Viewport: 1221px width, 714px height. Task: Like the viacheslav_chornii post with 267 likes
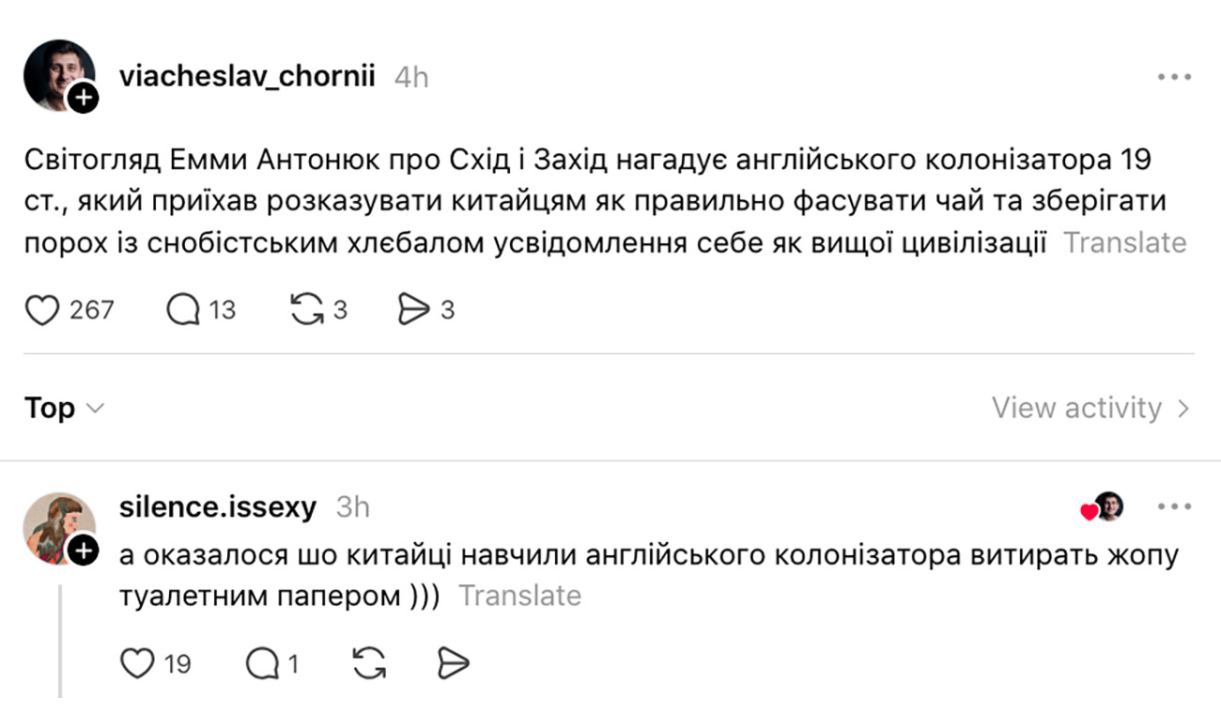click(x=41, y=310)
